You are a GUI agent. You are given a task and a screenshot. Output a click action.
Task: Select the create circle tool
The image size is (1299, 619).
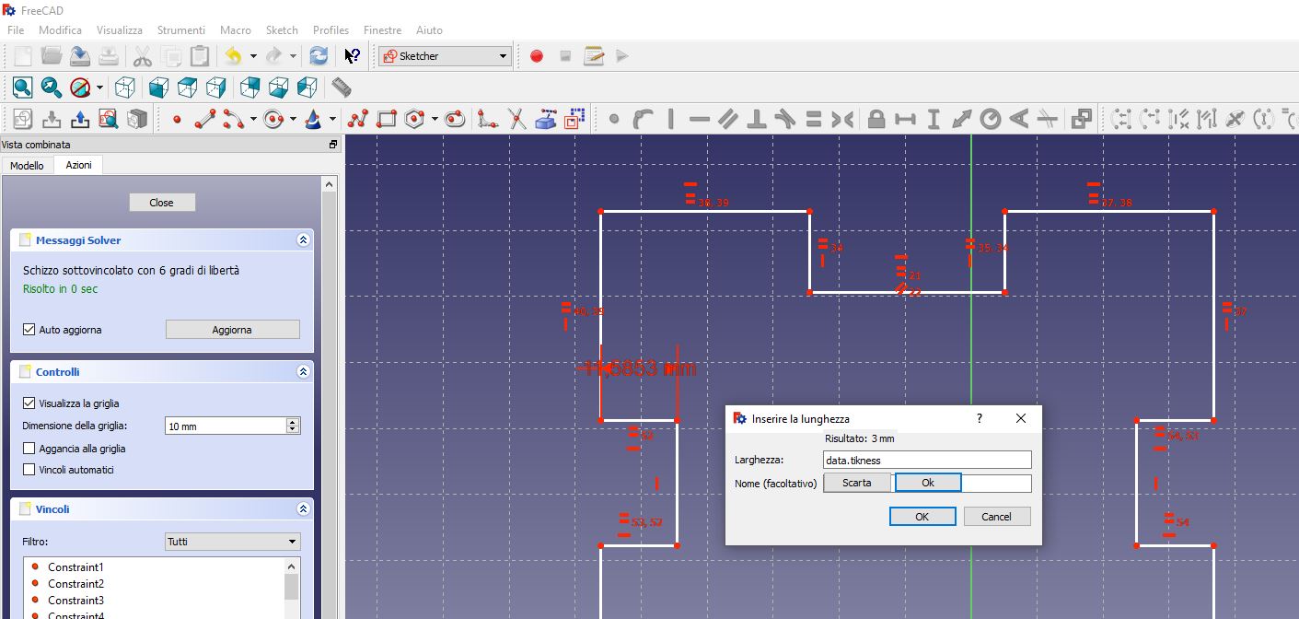tap(273, 119)
